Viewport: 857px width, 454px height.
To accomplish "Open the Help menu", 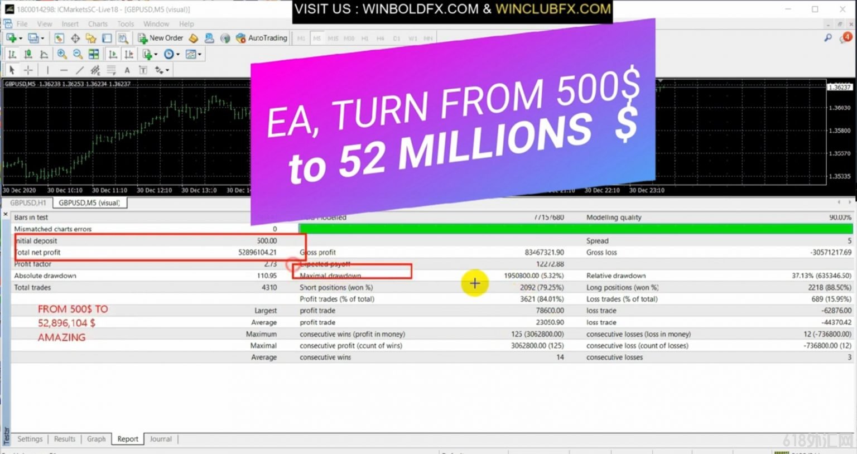I will [x=186, y=24].
